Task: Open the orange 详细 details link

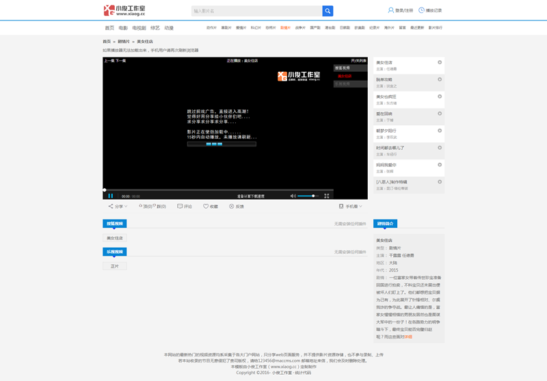Action: coord(408,337)
